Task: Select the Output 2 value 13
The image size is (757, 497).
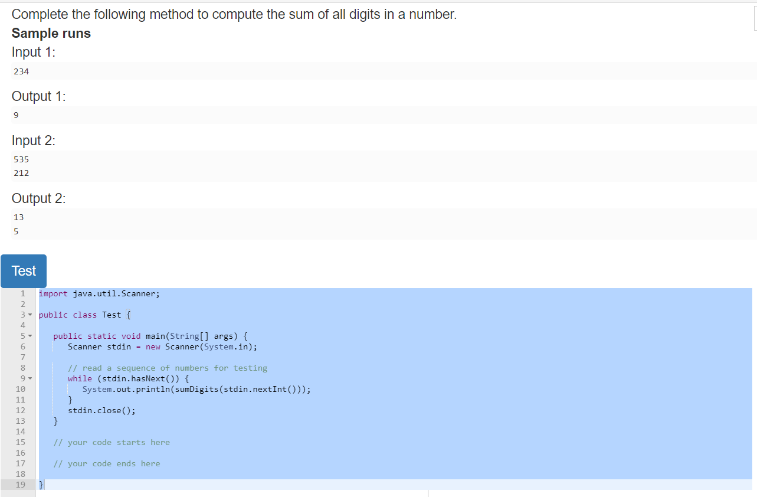Action: pos(18,217)
